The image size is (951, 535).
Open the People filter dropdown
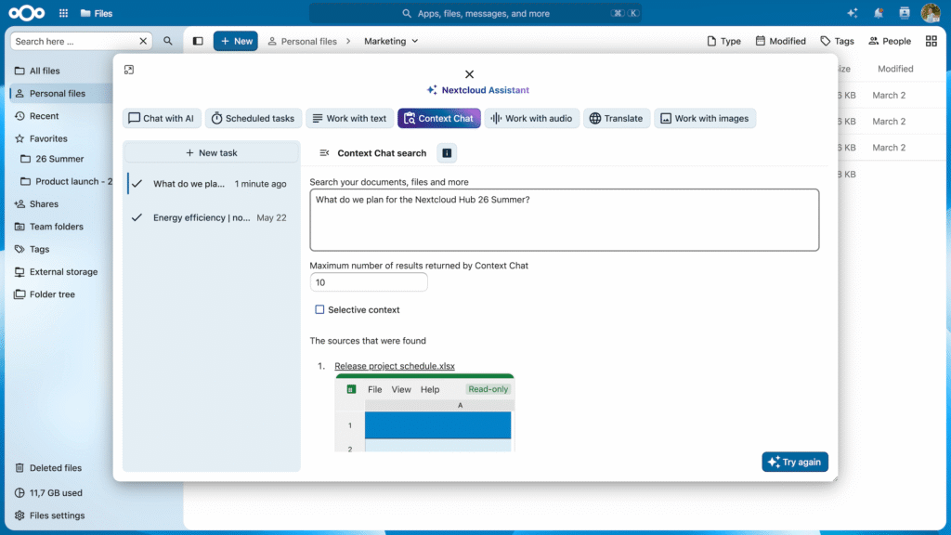point(890,41)
